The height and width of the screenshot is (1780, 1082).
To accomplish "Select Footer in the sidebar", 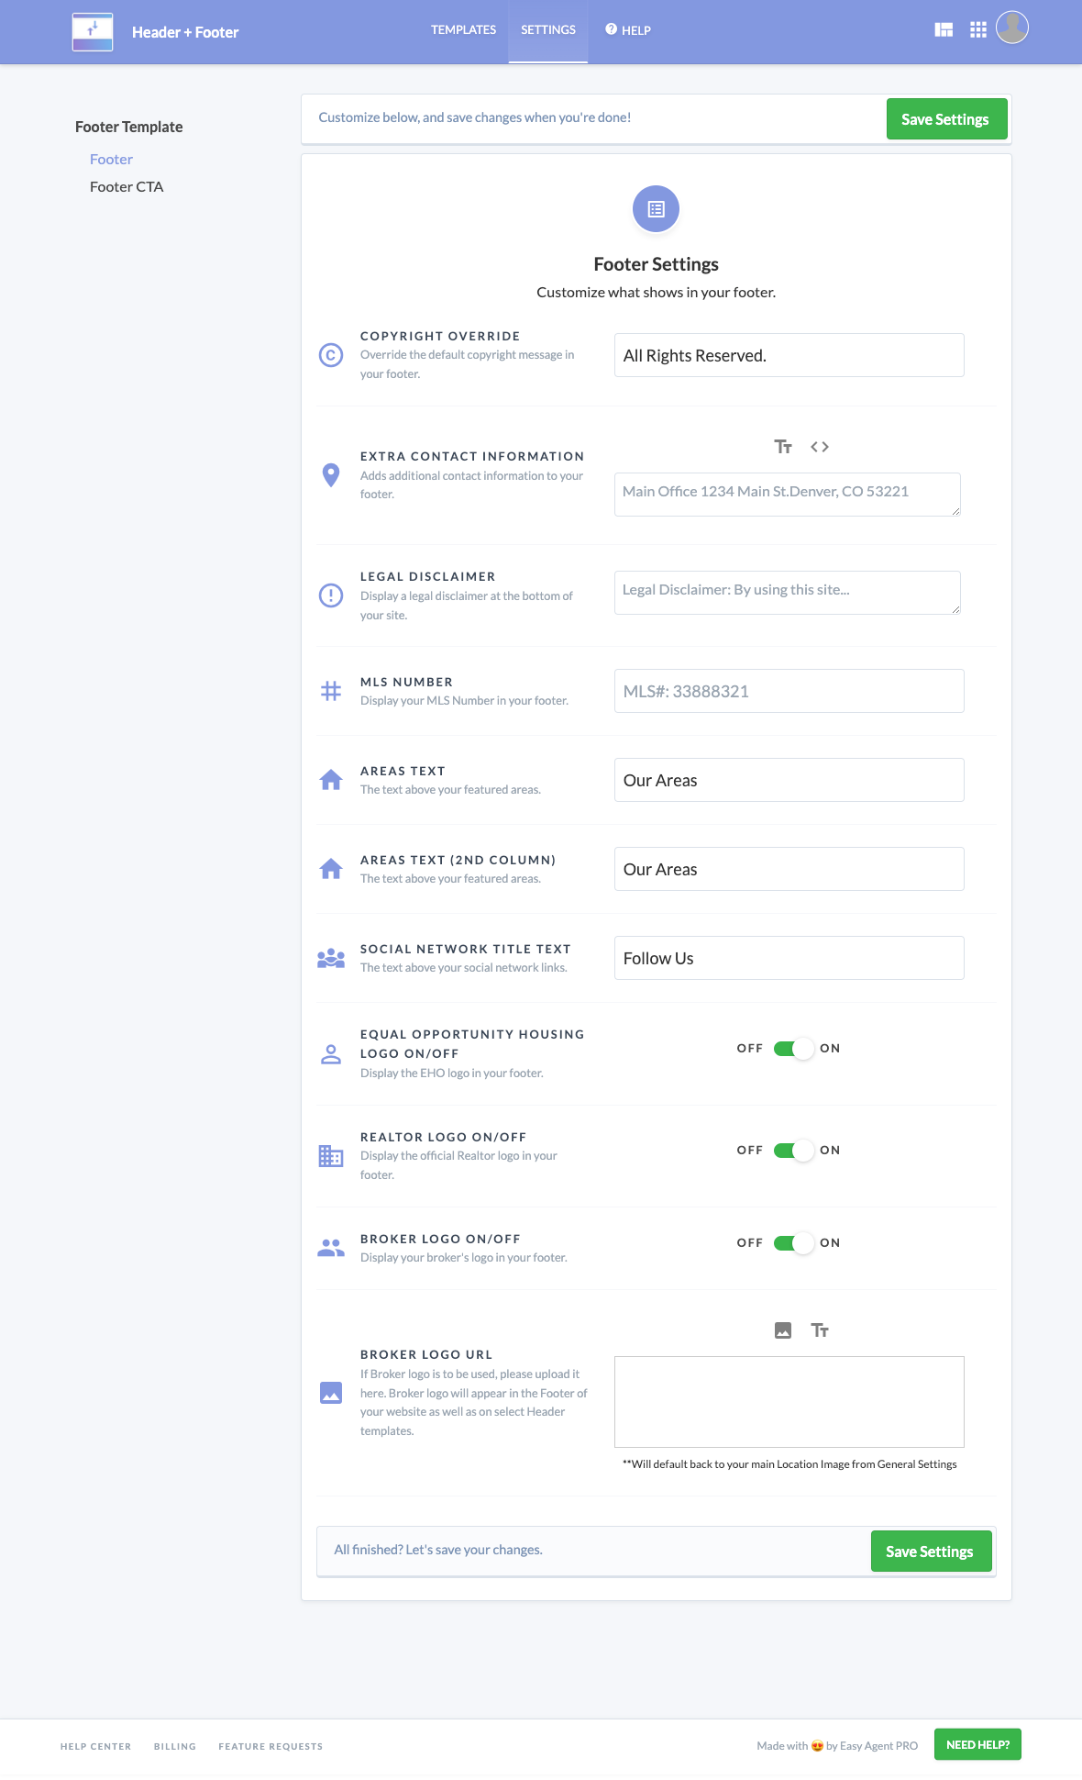I will click(x=111, y=160).
